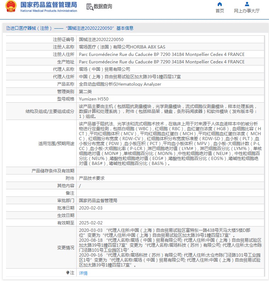Click the 备注 row label
This screenshot has height=281, width=269.
(x=70, y=193)
